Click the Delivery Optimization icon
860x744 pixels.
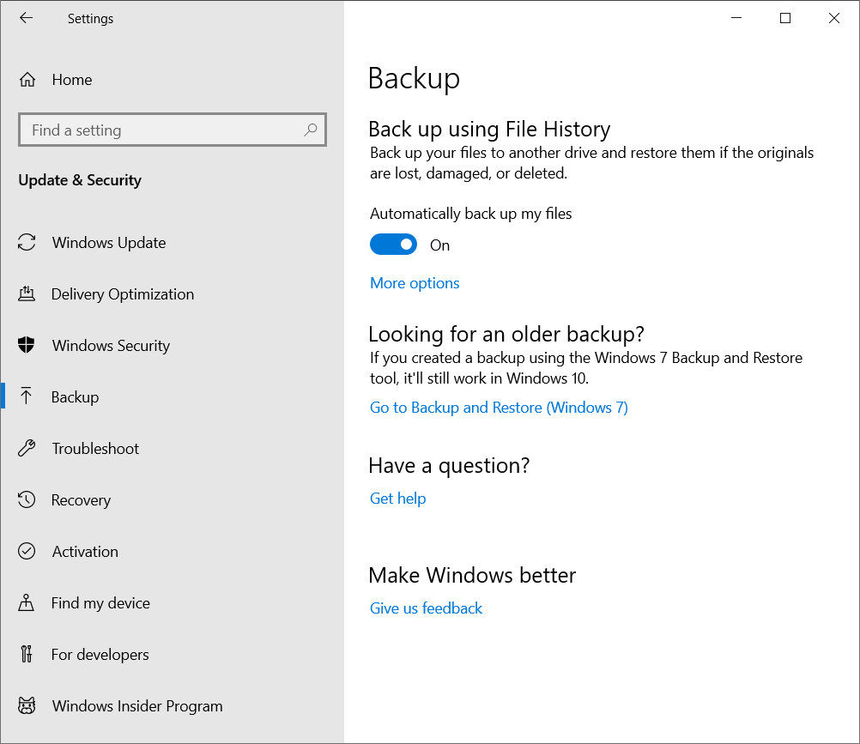tap(27, 293)
